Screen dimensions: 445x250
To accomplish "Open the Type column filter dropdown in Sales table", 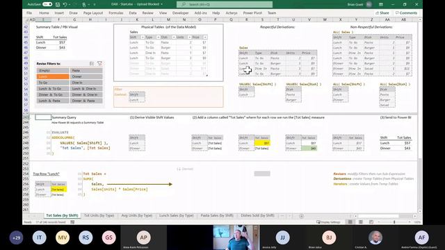I will [x=159, y=37].
